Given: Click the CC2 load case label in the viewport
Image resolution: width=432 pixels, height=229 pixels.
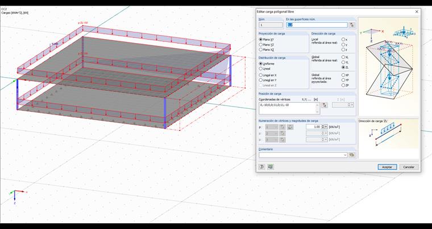Looking at the screenshot, I should pyautogui.click(x=4, y=9).
